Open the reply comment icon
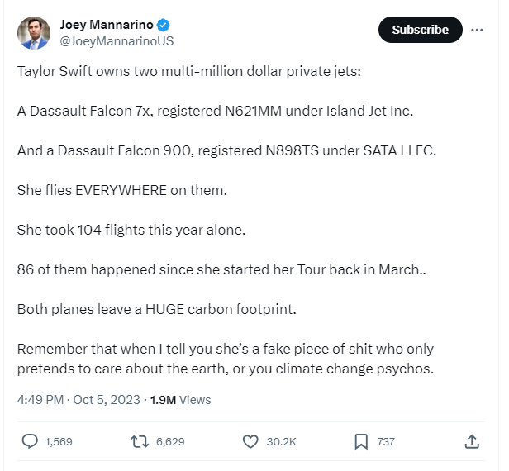509x471 pixels. pyautogui.click(x=30, y=442)
